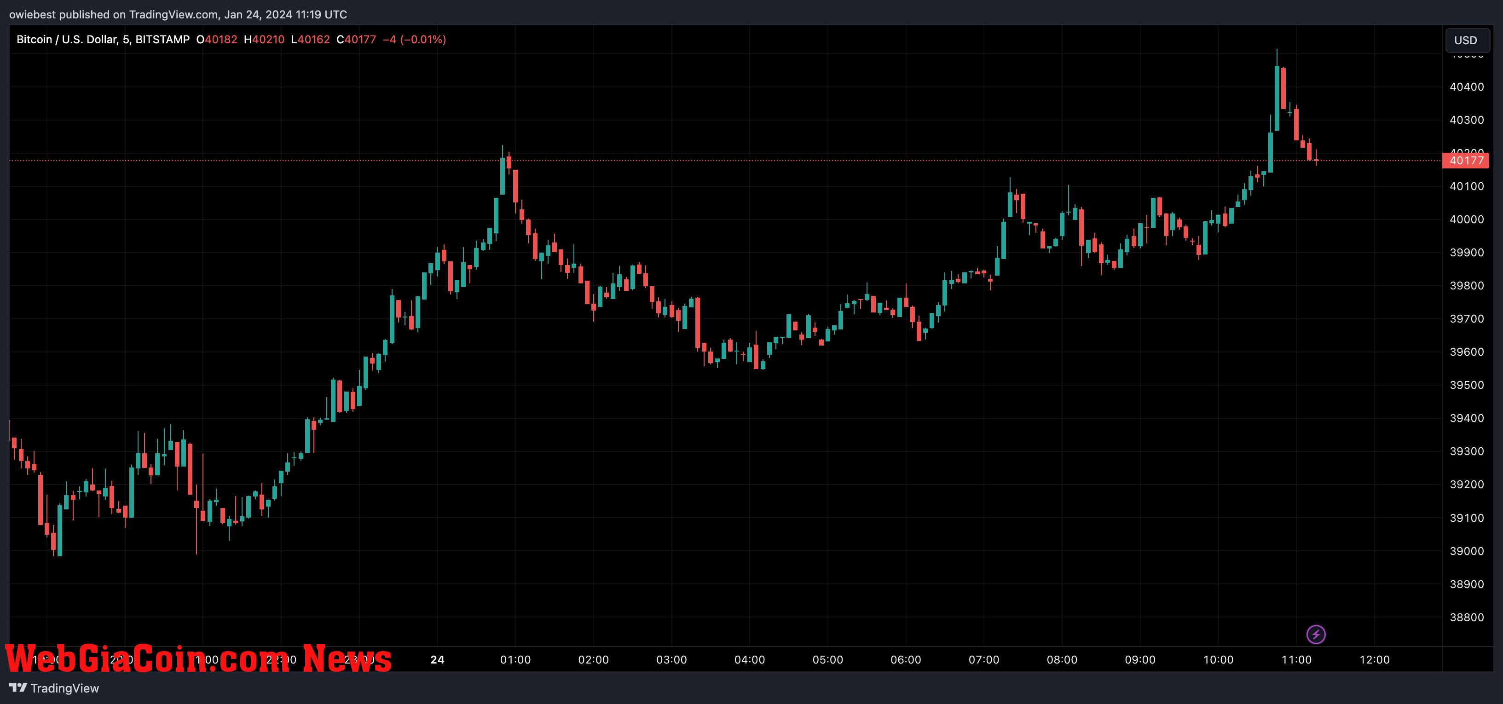Image resolution: width=1503 pixels, height=704 pixels.
Task: Click the 07:00 time axis label
Action: coord(984,660)
